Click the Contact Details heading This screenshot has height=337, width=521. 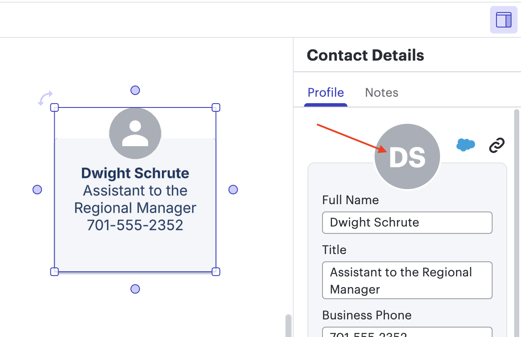(x=365, y=55)
